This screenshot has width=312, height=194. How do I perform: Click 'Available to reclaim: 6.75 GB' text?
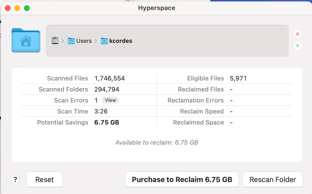(157, 143)
